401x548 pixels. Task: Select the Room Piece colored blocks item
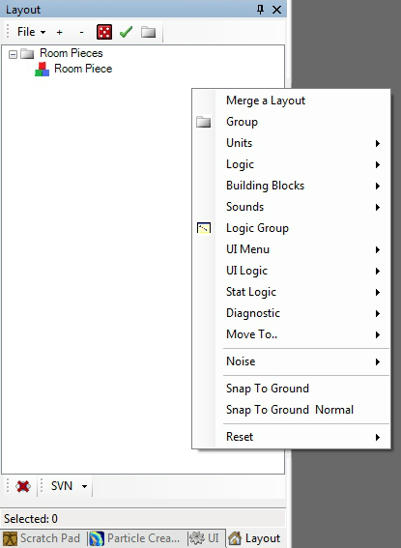[x=73, y=69]
